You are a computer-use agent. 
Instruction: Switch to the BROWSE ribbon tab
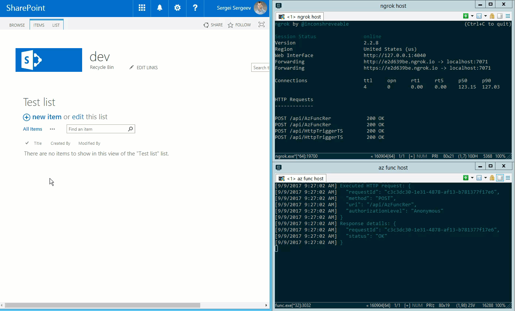(17, 25)
